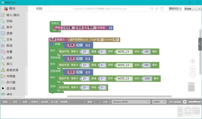Zoom out with the minus icon
The height and width of the screenshot is (119, 202).
[x=192, y=74]
